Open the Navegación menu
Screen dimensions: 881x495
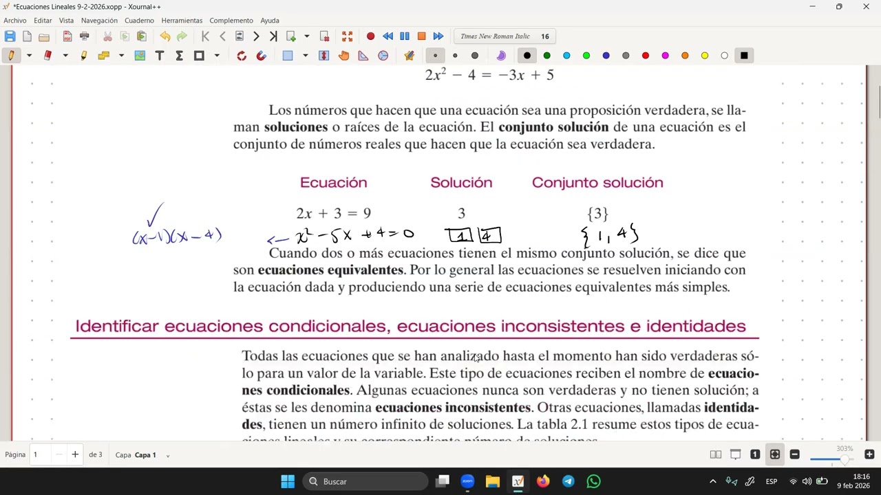pos(99,21)
